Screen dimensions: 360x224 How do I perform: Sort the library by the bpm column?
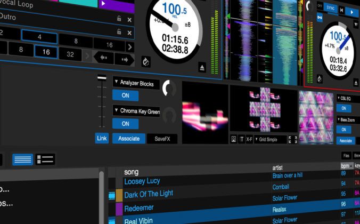pos(346,166)
